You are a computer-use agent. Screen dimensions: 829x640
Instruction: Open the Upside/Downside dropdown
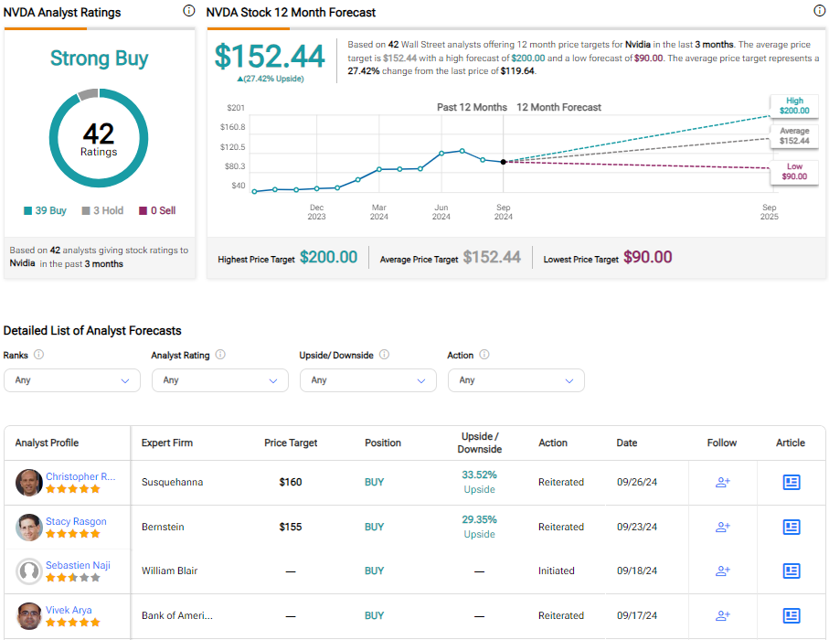368,380
